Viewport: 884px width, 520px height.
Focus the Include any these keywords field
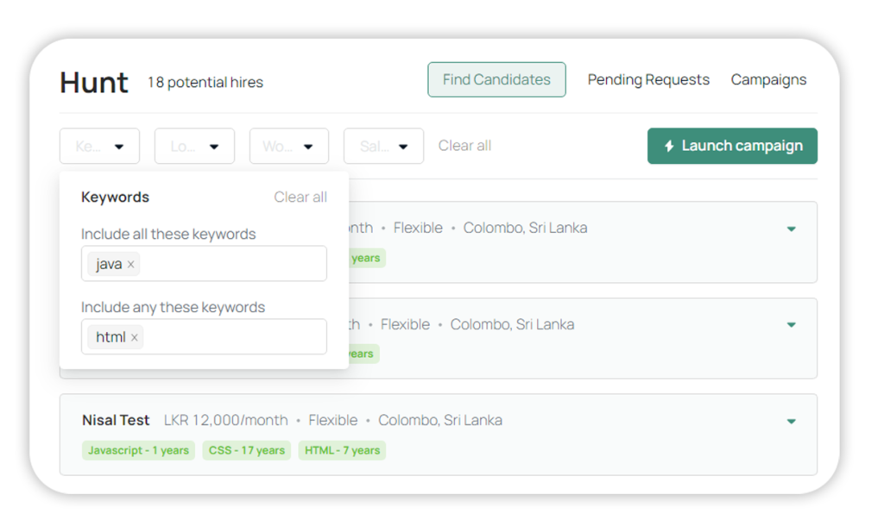(204, 336)
